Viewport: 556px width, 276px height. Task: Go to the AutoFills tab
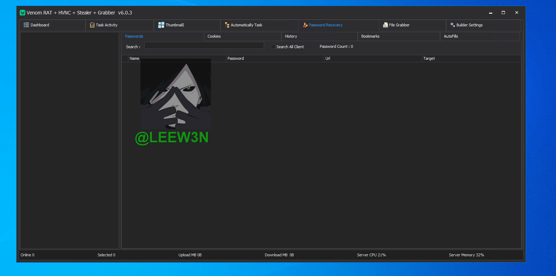(451, 36)
